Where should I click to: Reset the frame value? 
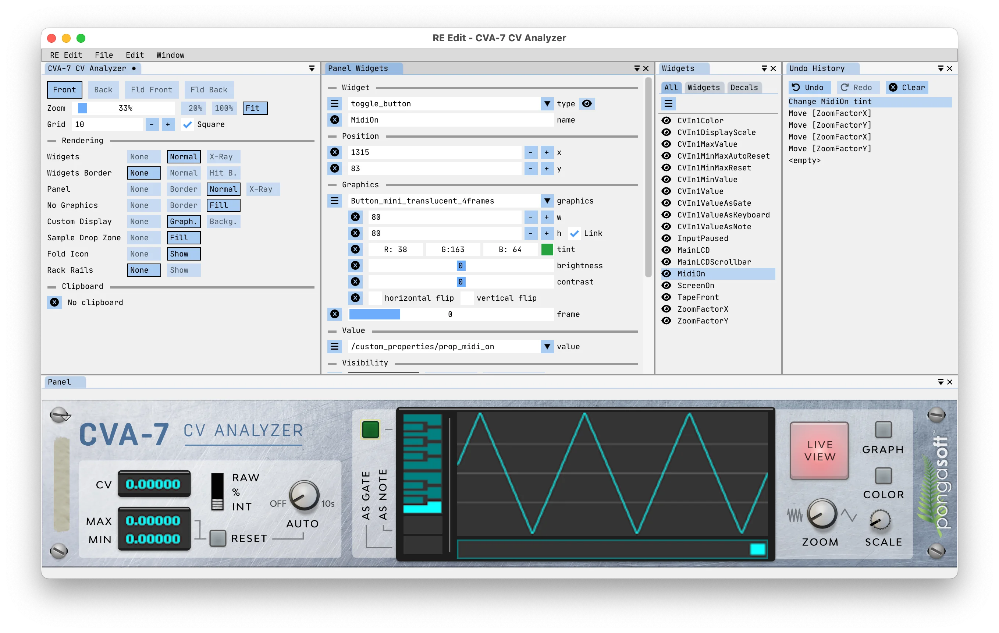[334, 314]
